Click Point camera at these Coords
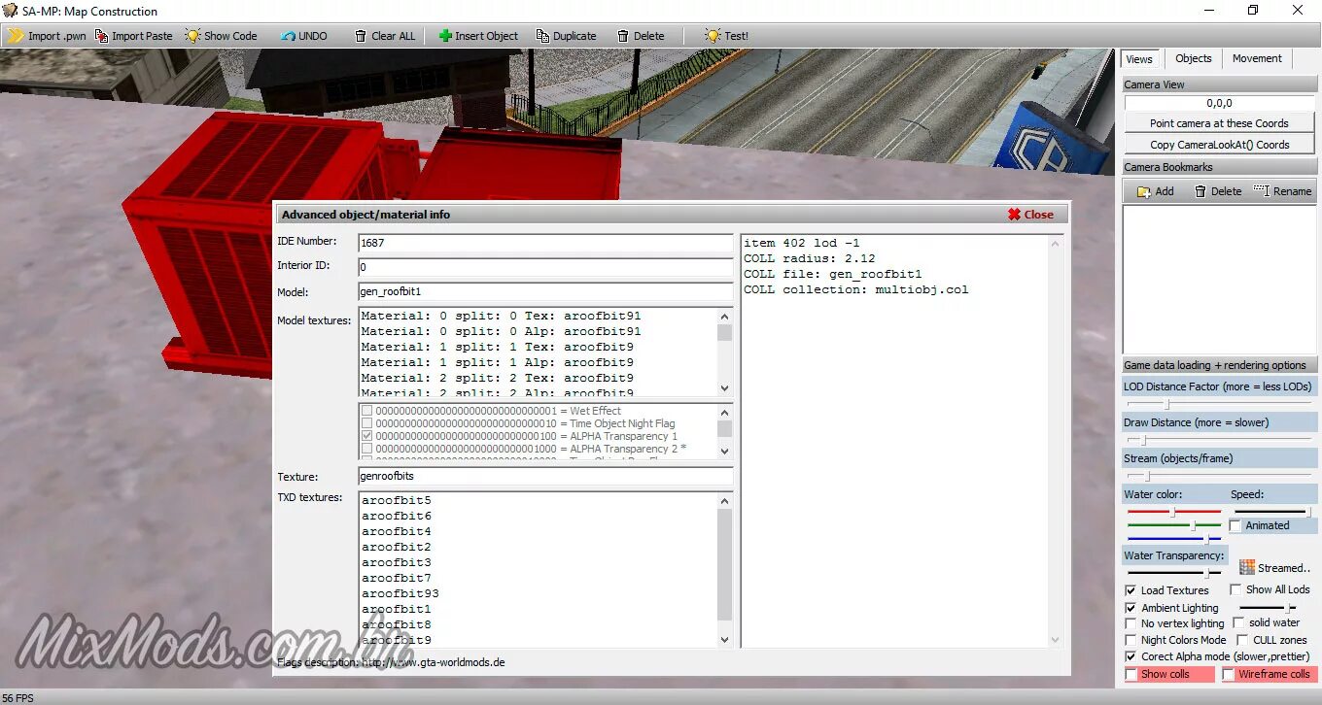The height and width of the screenshot is (705, 1322). 1219,123
